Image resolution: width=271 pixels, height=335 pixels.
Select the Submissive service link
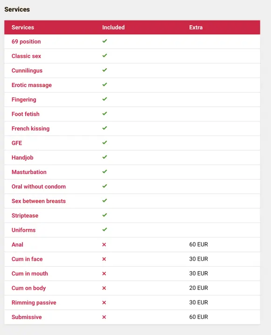tap(27, 317)
